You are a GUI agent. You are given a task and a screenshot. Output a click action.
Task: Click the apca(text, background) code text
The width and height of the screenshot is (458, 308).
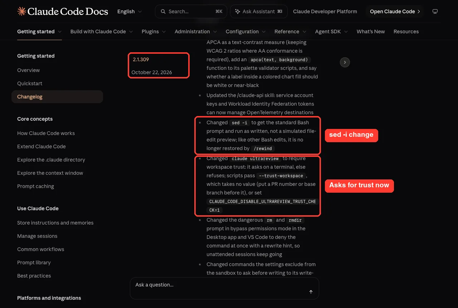click(279, 60)
